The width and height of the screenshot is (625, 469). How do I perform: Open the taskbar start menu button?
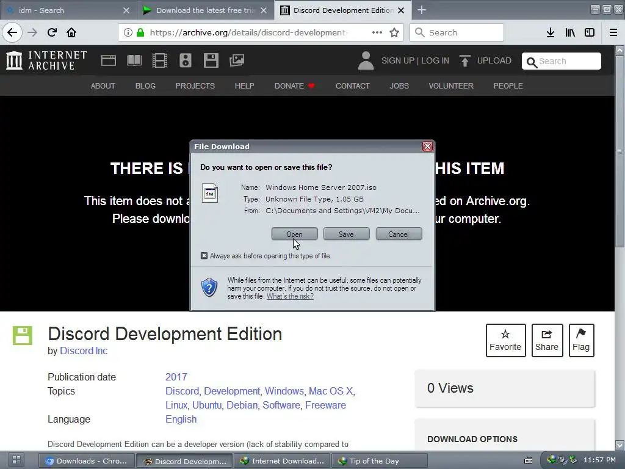(16, 460)
